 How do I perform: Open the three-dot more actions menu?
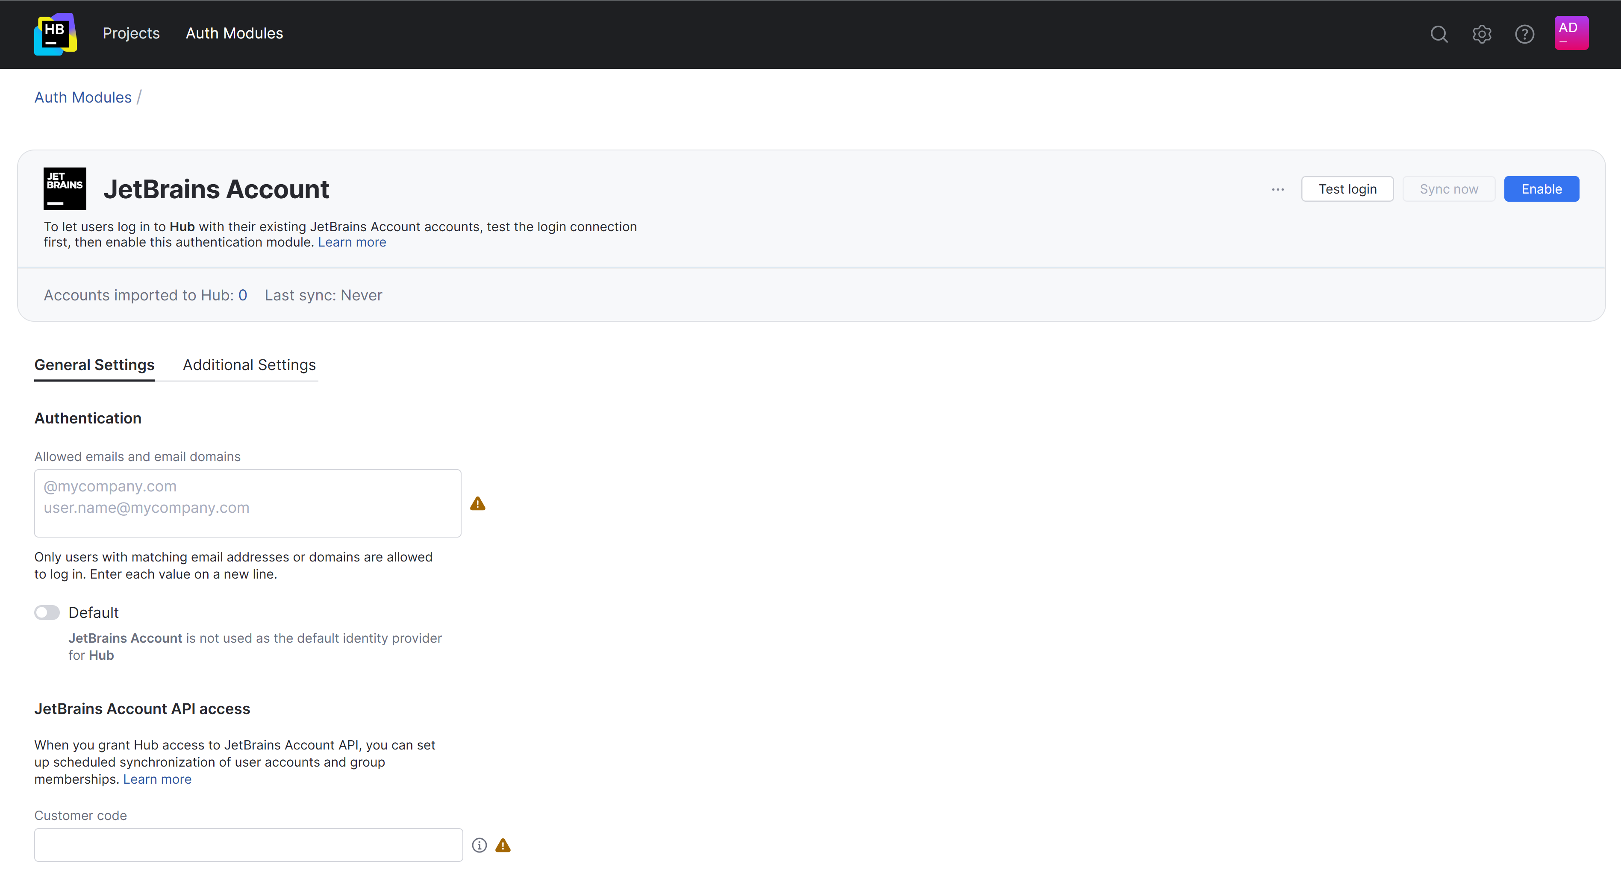(1277, 189)
